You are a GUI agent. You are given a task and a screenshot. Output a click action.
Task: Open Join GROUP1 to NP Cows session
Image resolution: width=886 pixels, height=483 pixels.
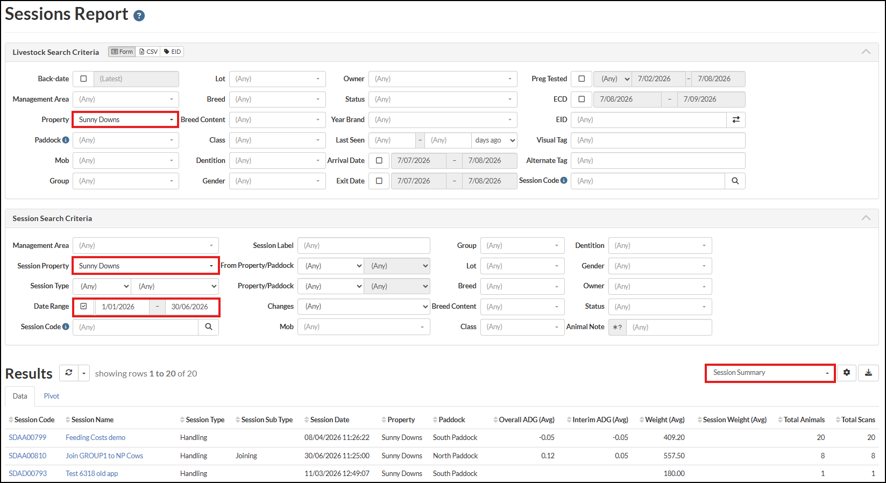click(x=104, y=456)
